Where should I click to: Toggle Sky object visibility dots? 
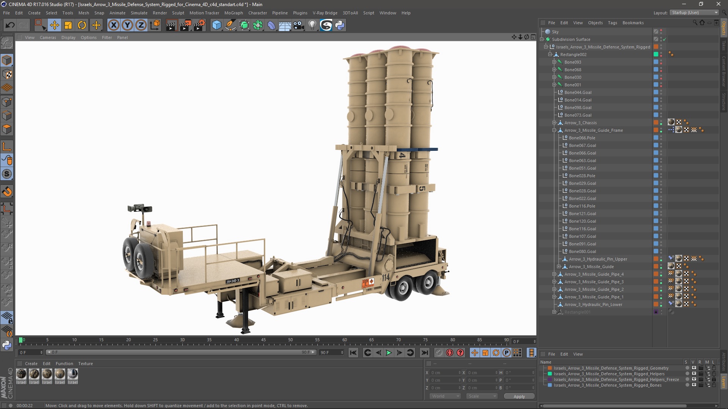pos(661,32)
